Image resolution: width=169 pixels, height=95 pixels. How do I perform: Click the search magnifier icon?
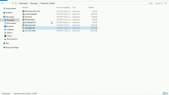click(x=166, y=3)
